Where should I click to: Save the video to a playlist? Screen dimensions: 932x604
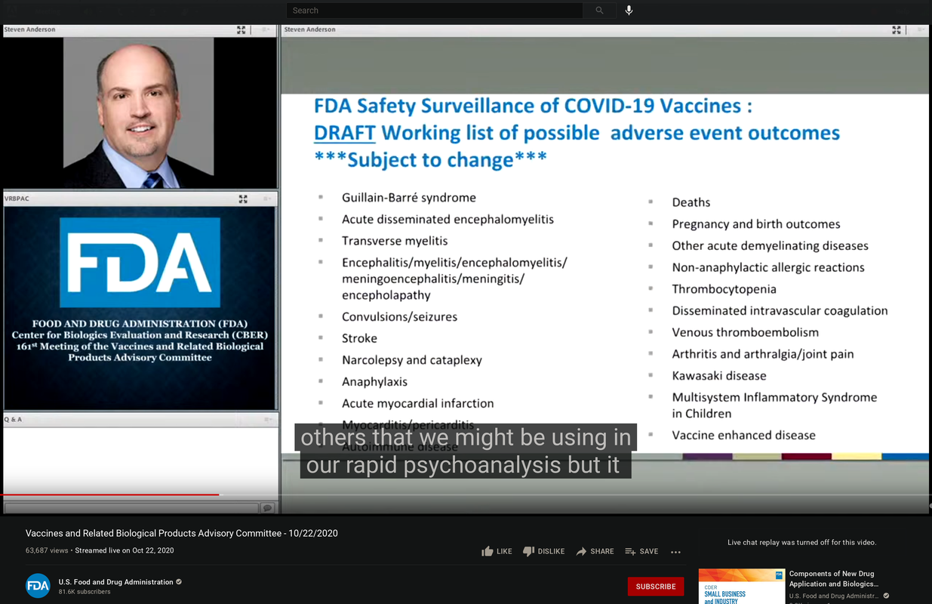coord(641,551)
